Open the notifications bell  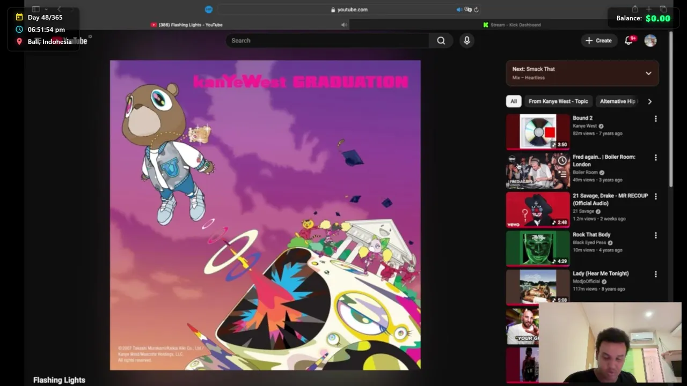tap(628, 41)
